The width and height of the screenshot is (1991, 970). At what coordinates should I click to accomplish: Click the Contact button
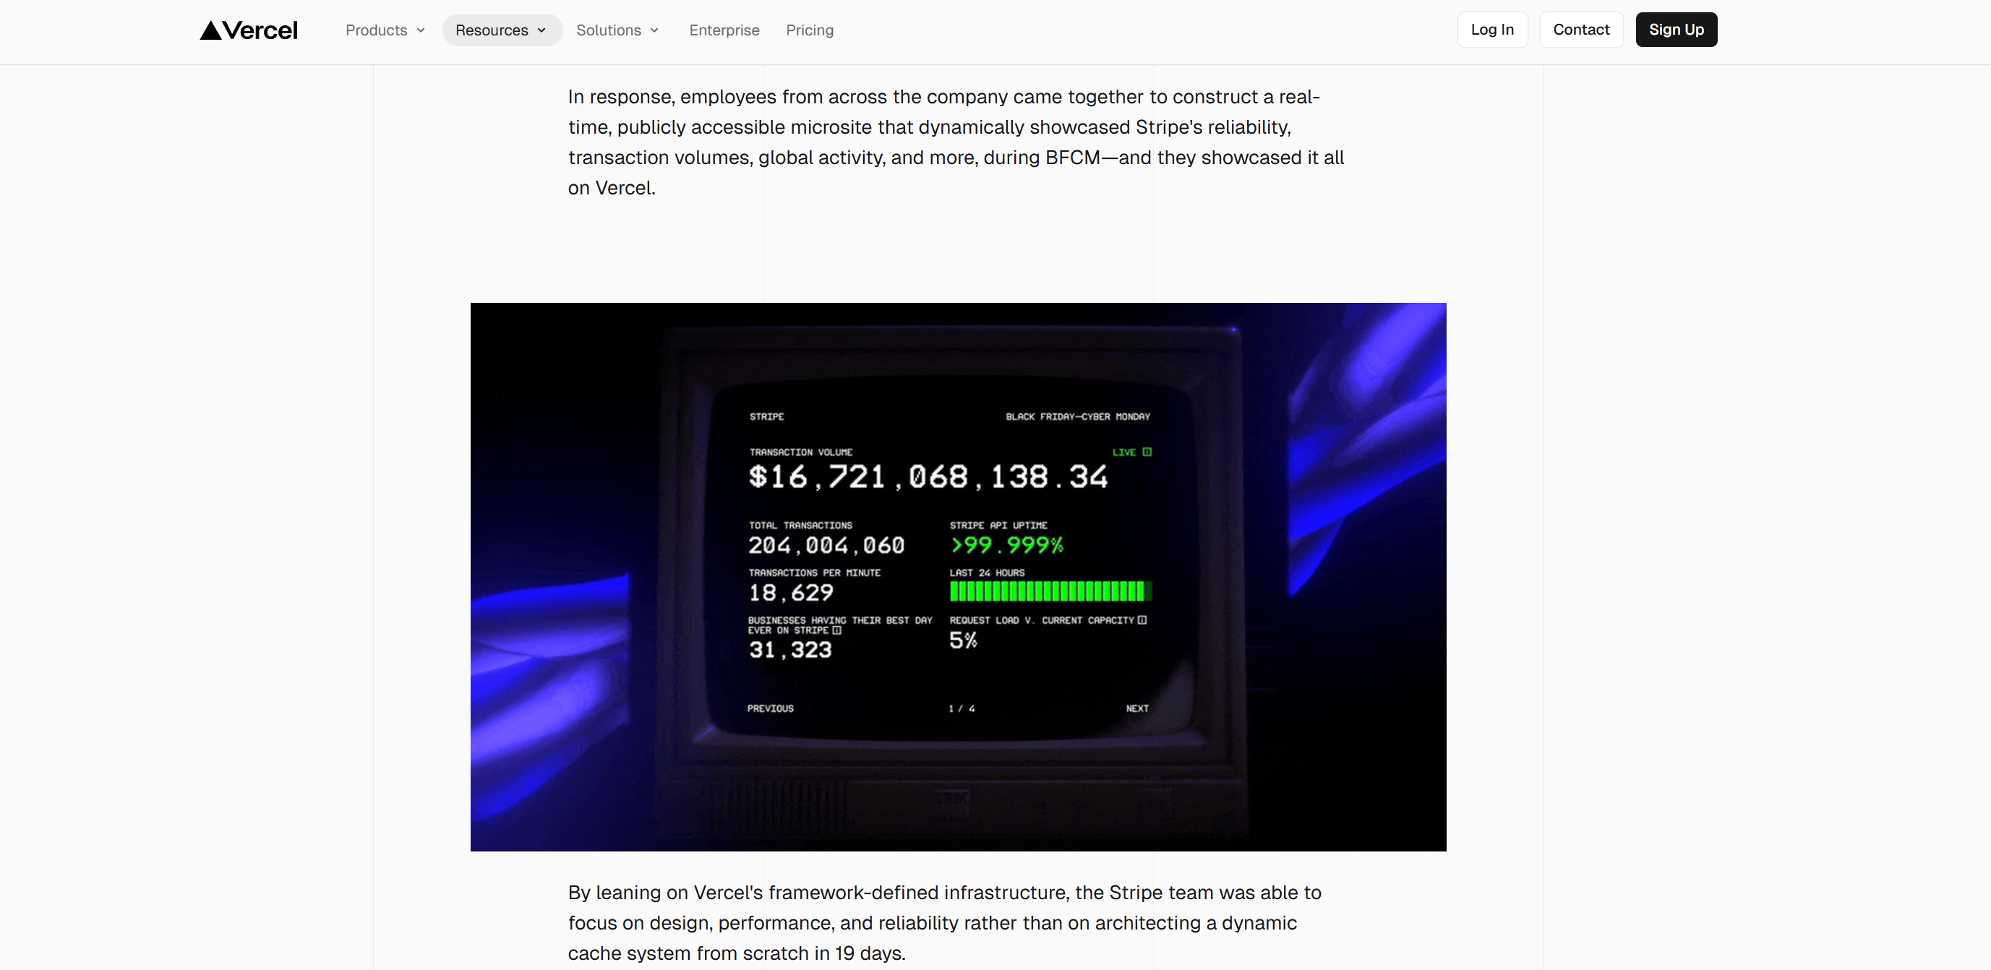tap(1580, 30)
